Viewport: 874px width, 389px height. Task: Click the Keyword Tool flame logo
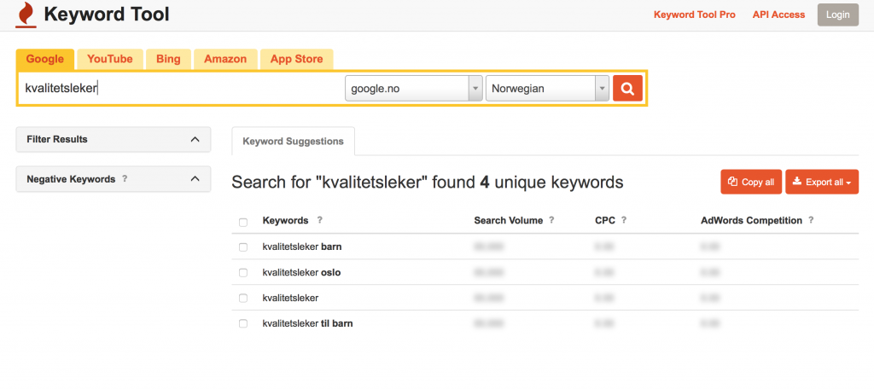(x=26, y=15)
